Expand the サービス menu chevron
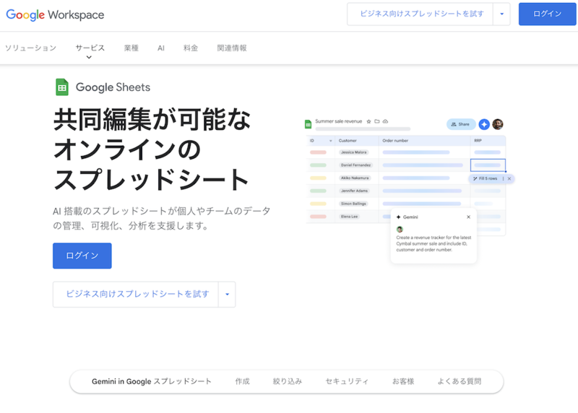The image size is (578, 413). coord(89,57)
